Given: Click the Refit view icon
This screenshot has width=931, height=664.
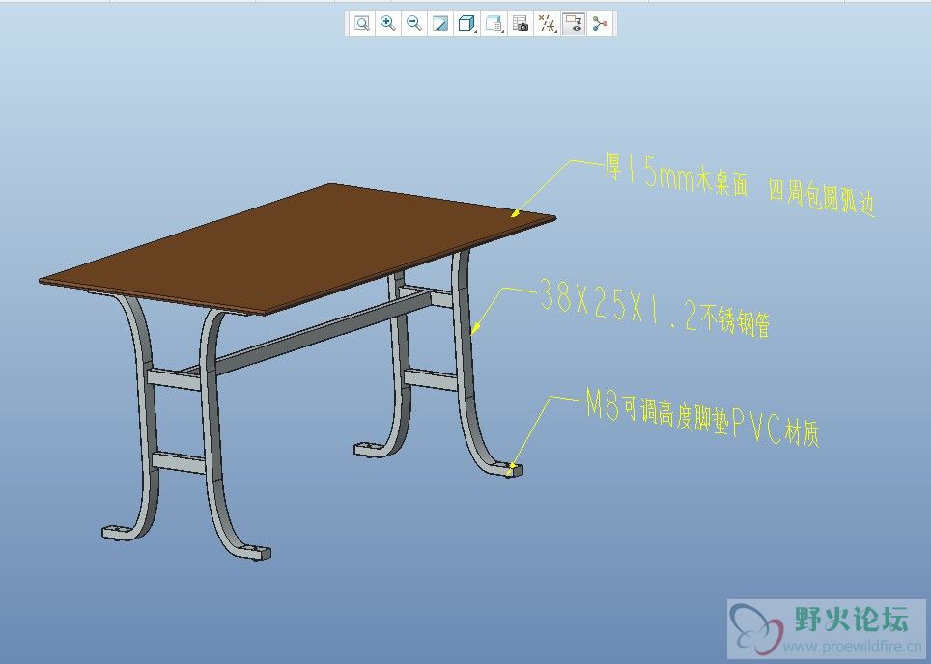Looking at the screenshot, I should 361,24.
